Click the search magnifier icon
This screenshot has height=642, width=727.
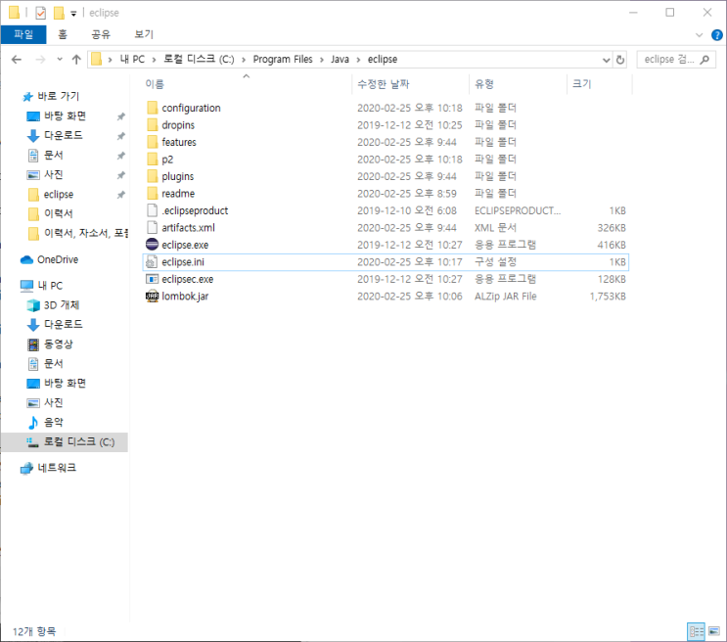(705, 60)
